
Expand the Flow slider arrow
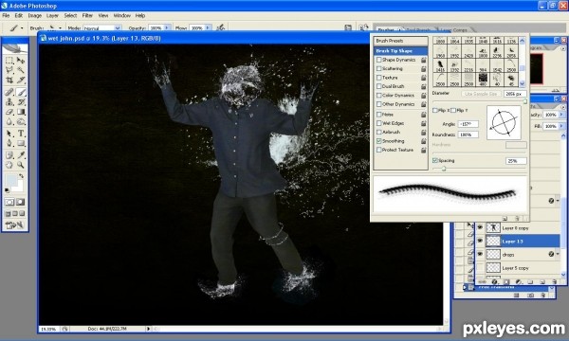point(208,27)
